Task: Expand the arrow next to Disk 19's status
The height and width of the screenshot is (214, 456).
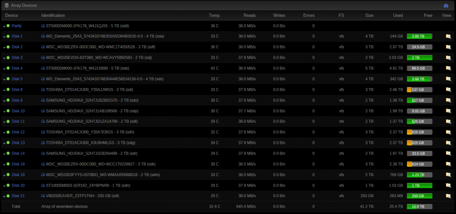Action: pyautogui.click(x=5, y=175)
